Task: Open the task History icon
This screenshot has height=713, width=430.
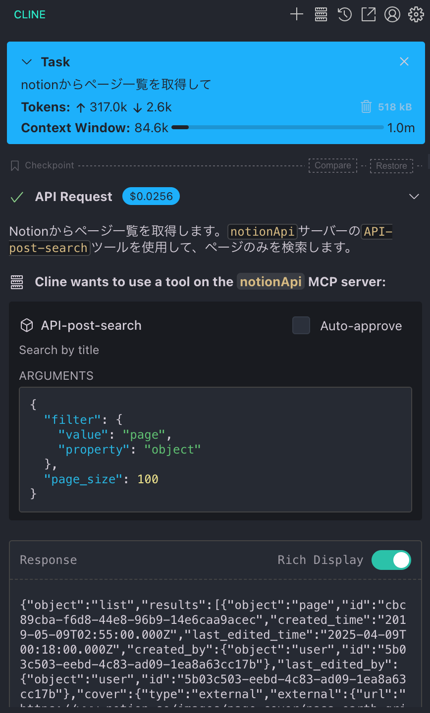Action: (345, 14)
